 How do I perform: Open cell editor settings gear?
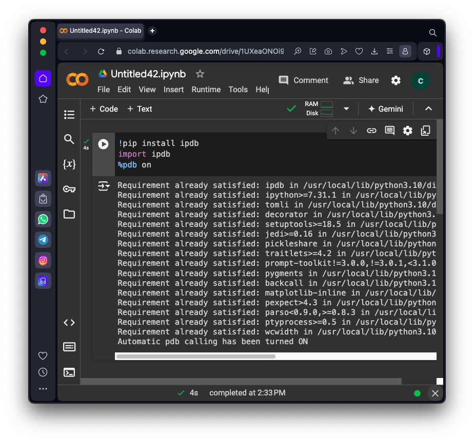[407, 131]
